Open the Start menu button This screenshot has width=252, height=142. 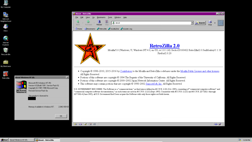click(5, 140)
